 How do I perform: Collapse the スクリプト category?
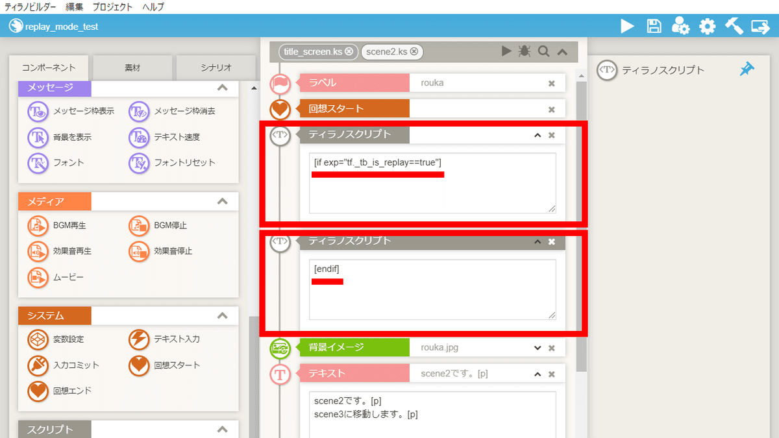coord(222,430)
